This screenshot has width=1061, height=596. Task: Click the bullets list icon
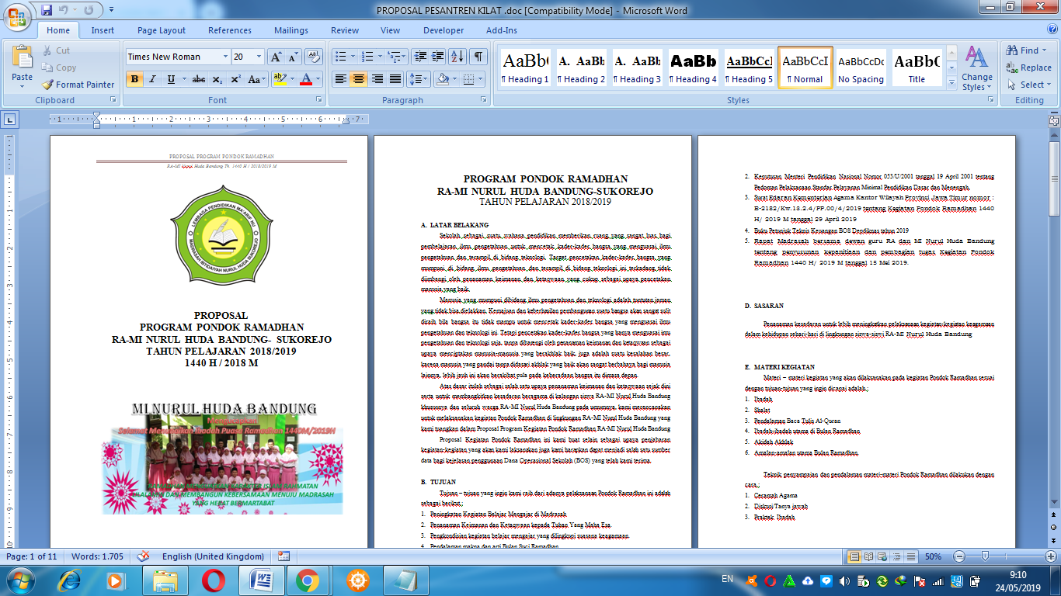click(343, 57)
